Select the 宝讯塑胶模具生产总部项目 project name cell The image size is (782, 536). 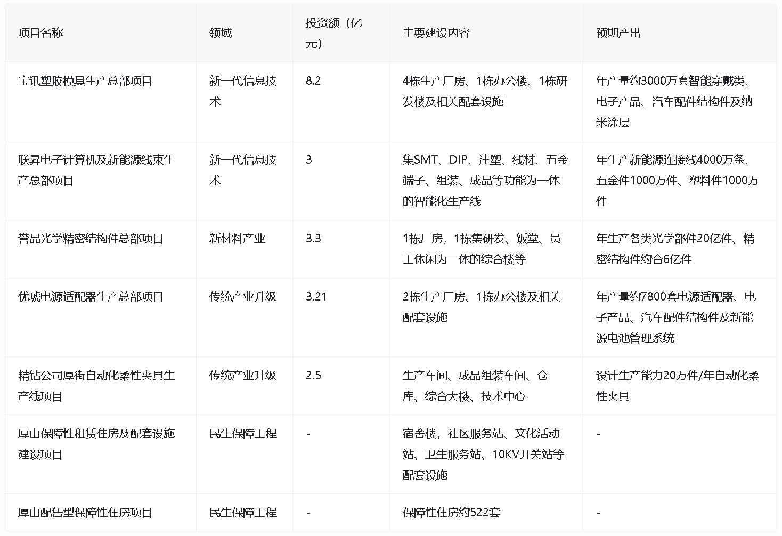click(85, 81)
